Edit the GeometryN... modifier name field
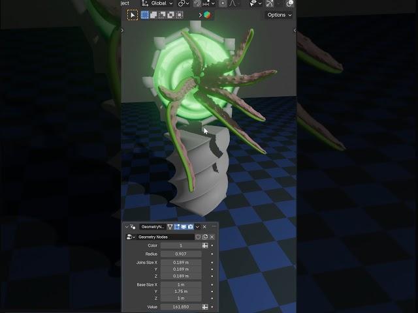 152,227
